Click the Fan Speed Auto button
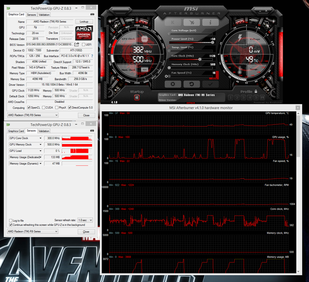The height and width of the screenshot is (282, 309). pyautogui.click(x=215, y=79)
